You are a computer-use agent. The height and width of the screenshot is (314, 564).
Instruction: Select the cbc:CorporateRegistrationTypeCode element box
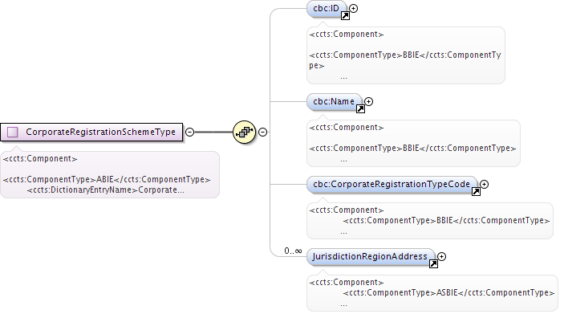392,185
